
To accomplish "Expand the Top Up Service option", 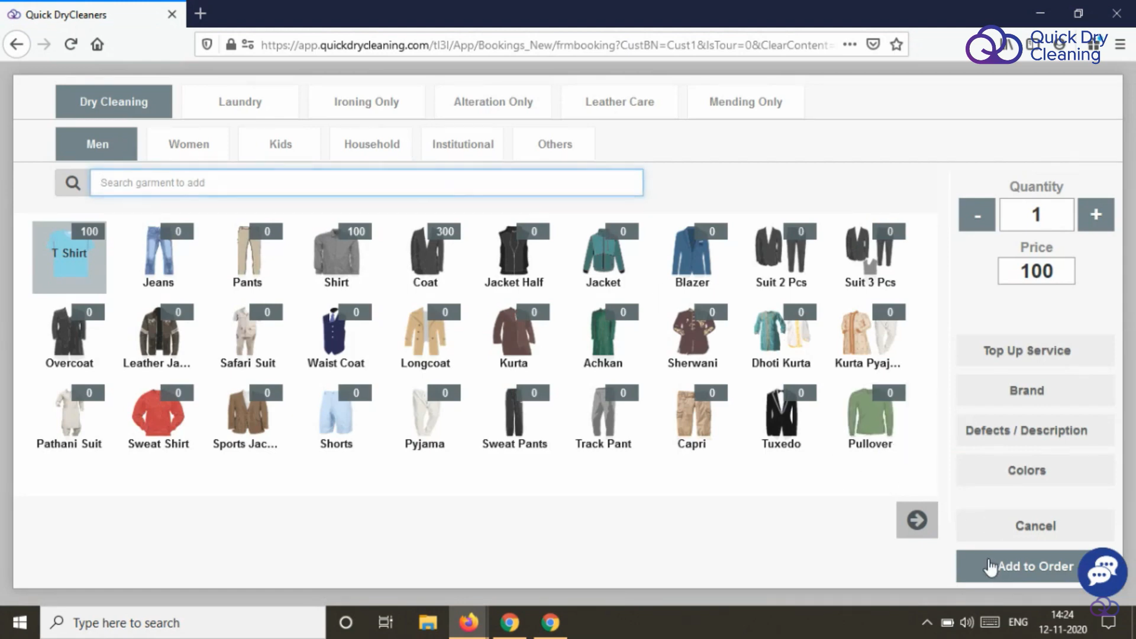I will click(x=1027, y=350).
